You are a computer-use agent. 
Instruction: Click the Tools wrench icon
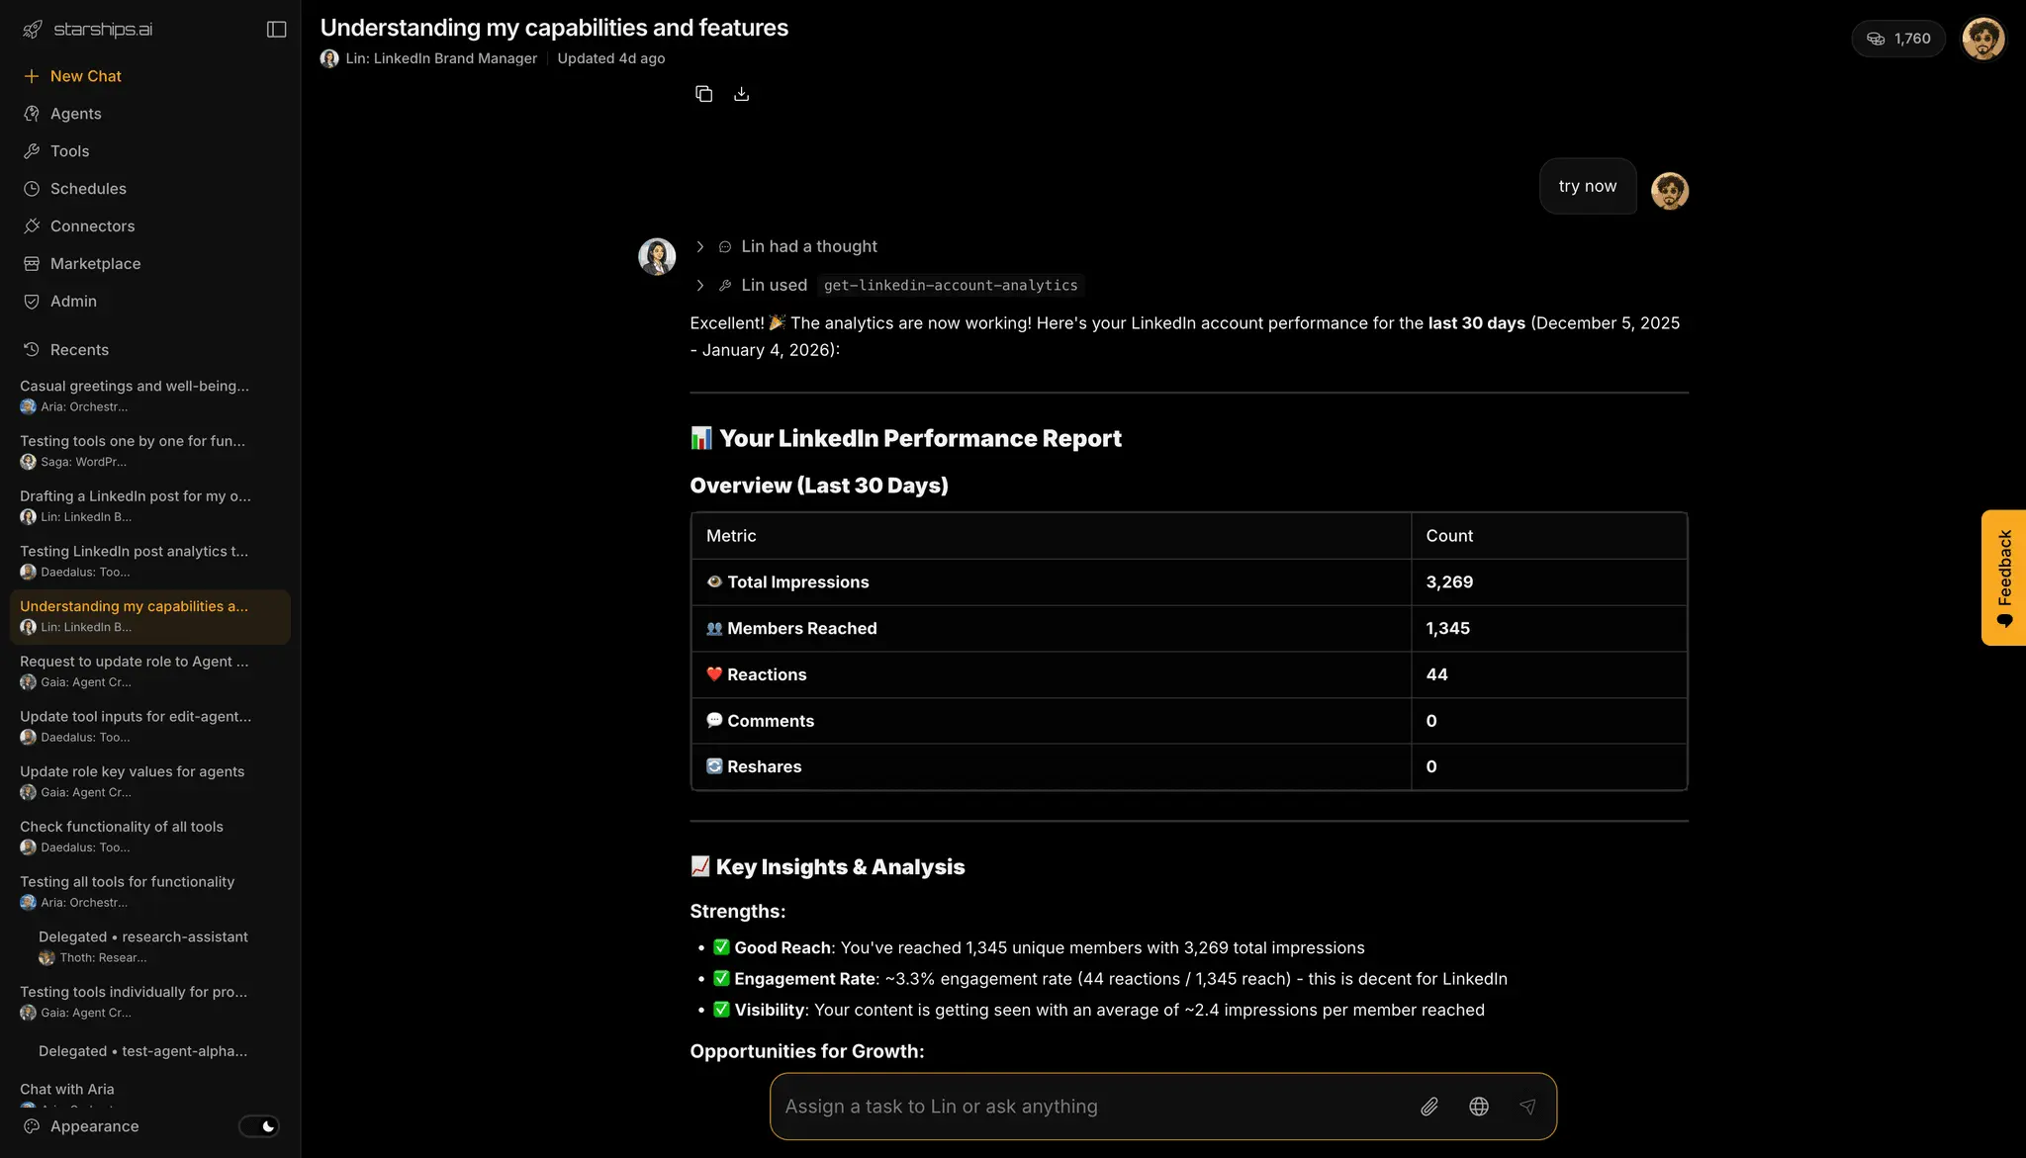point(32,151)
